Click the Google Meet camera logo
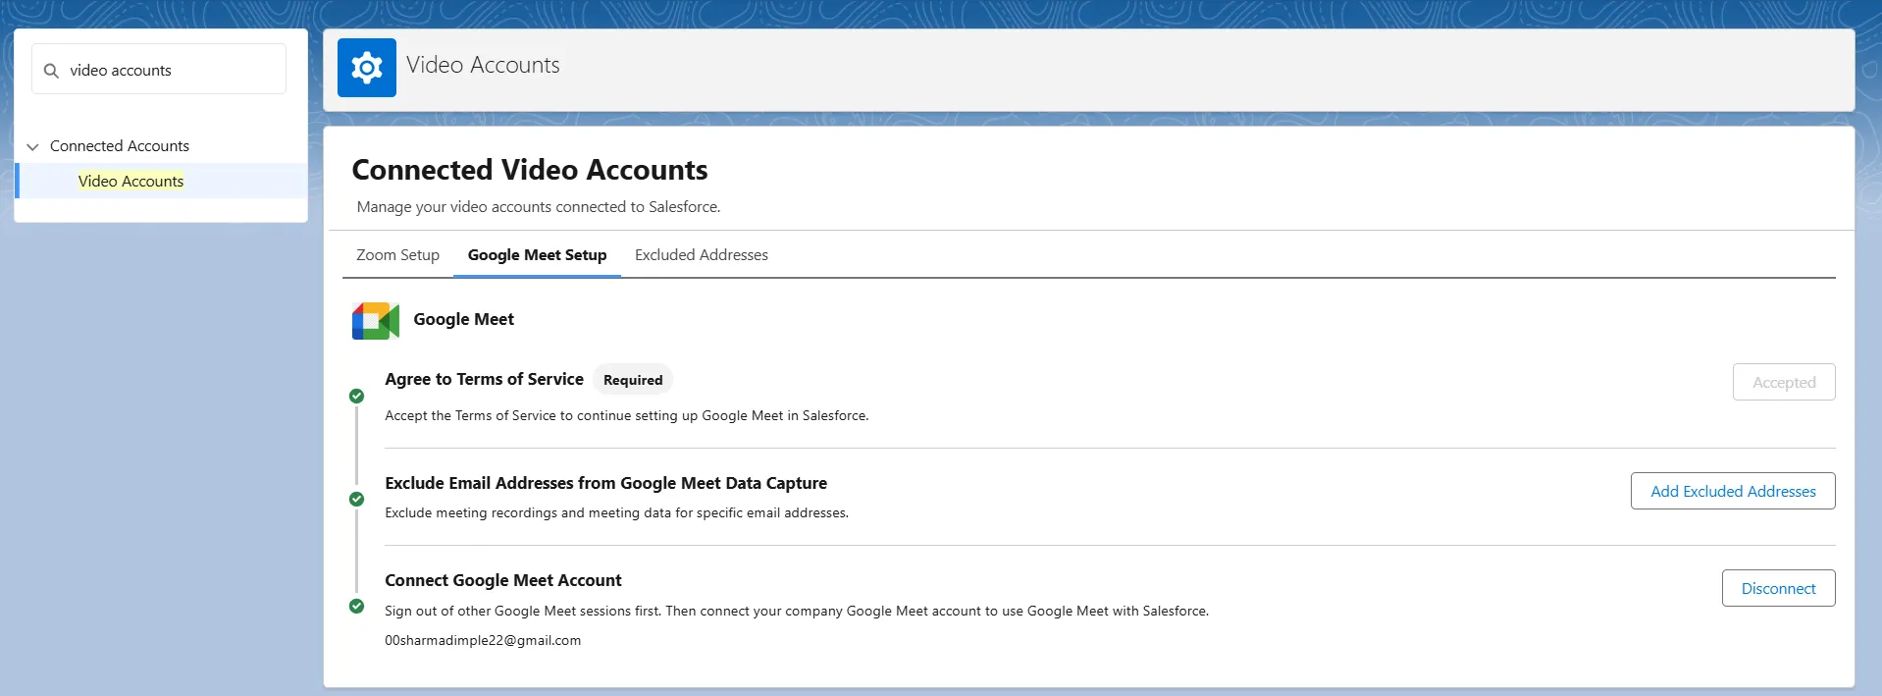1882x696 pixels. point(375,320)
